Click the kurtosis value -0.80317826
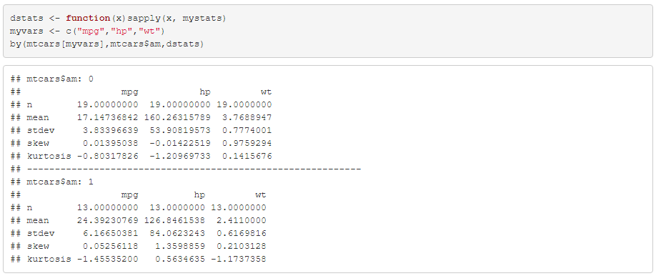This screenshot has height=276, width=656. [107, 156]
